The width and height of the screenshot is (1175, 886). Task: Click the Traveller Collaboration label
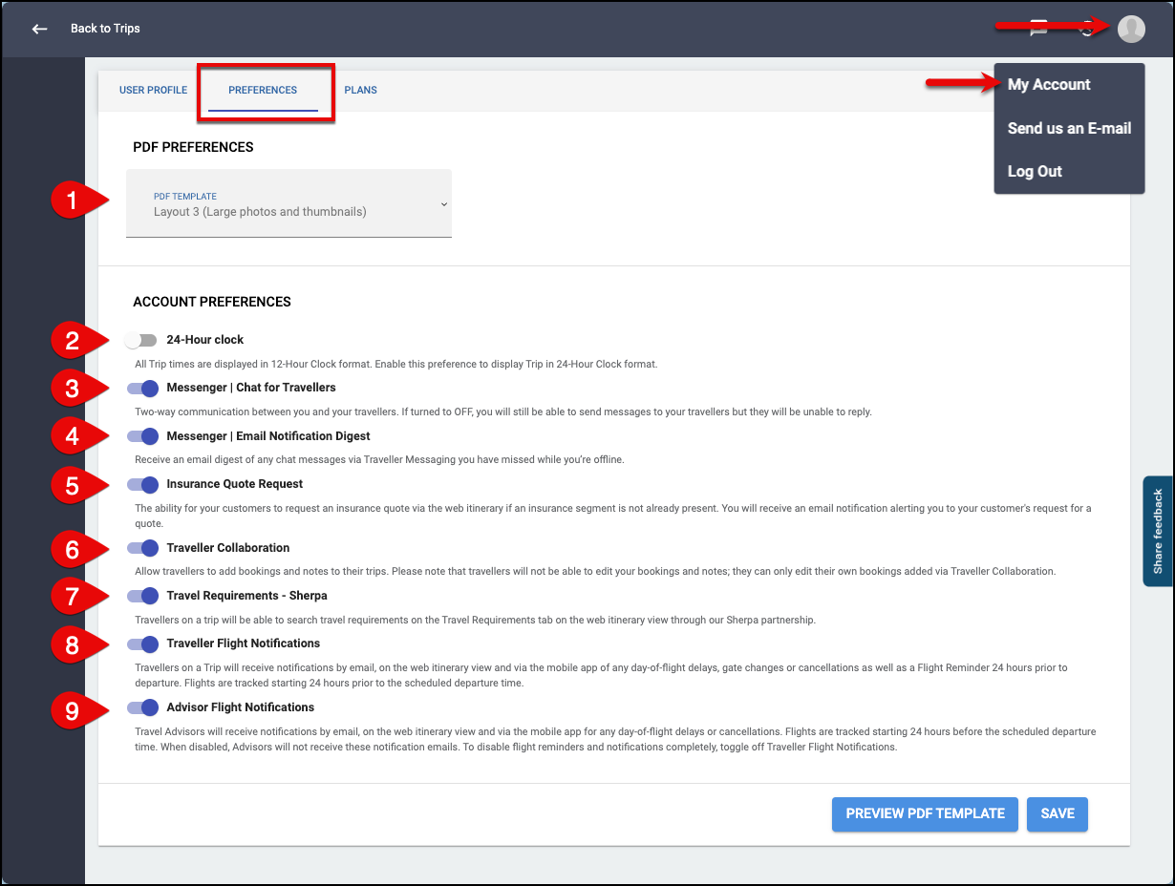tap(227, 548)
